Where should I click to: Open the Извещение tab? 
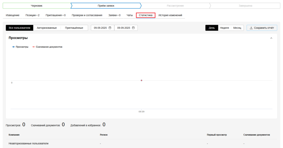(12, 15)
